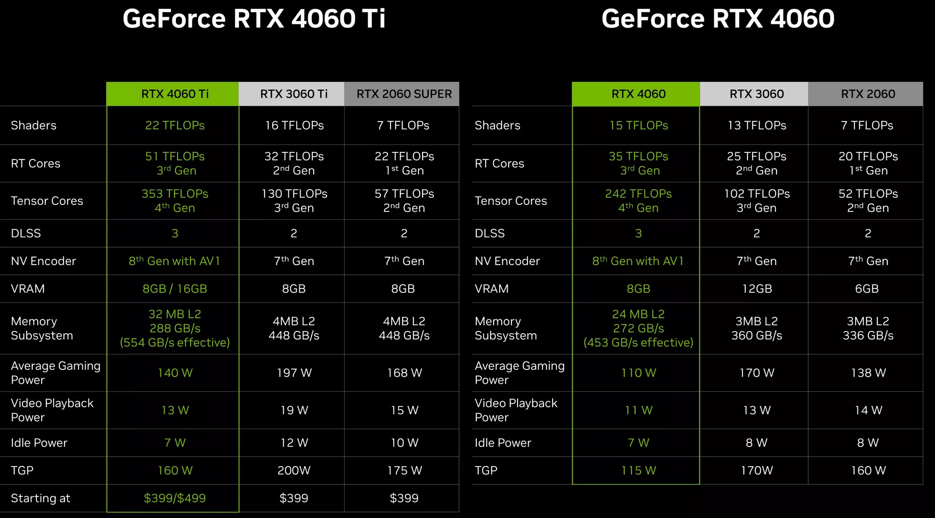Click the RTX 2060 gray column header
The image size is (935, 518).
868,94
